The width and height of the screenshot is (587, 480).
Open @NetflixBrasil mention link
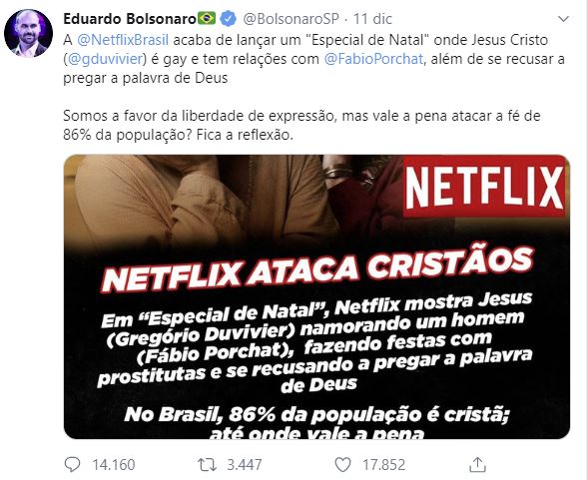point(123,40)
